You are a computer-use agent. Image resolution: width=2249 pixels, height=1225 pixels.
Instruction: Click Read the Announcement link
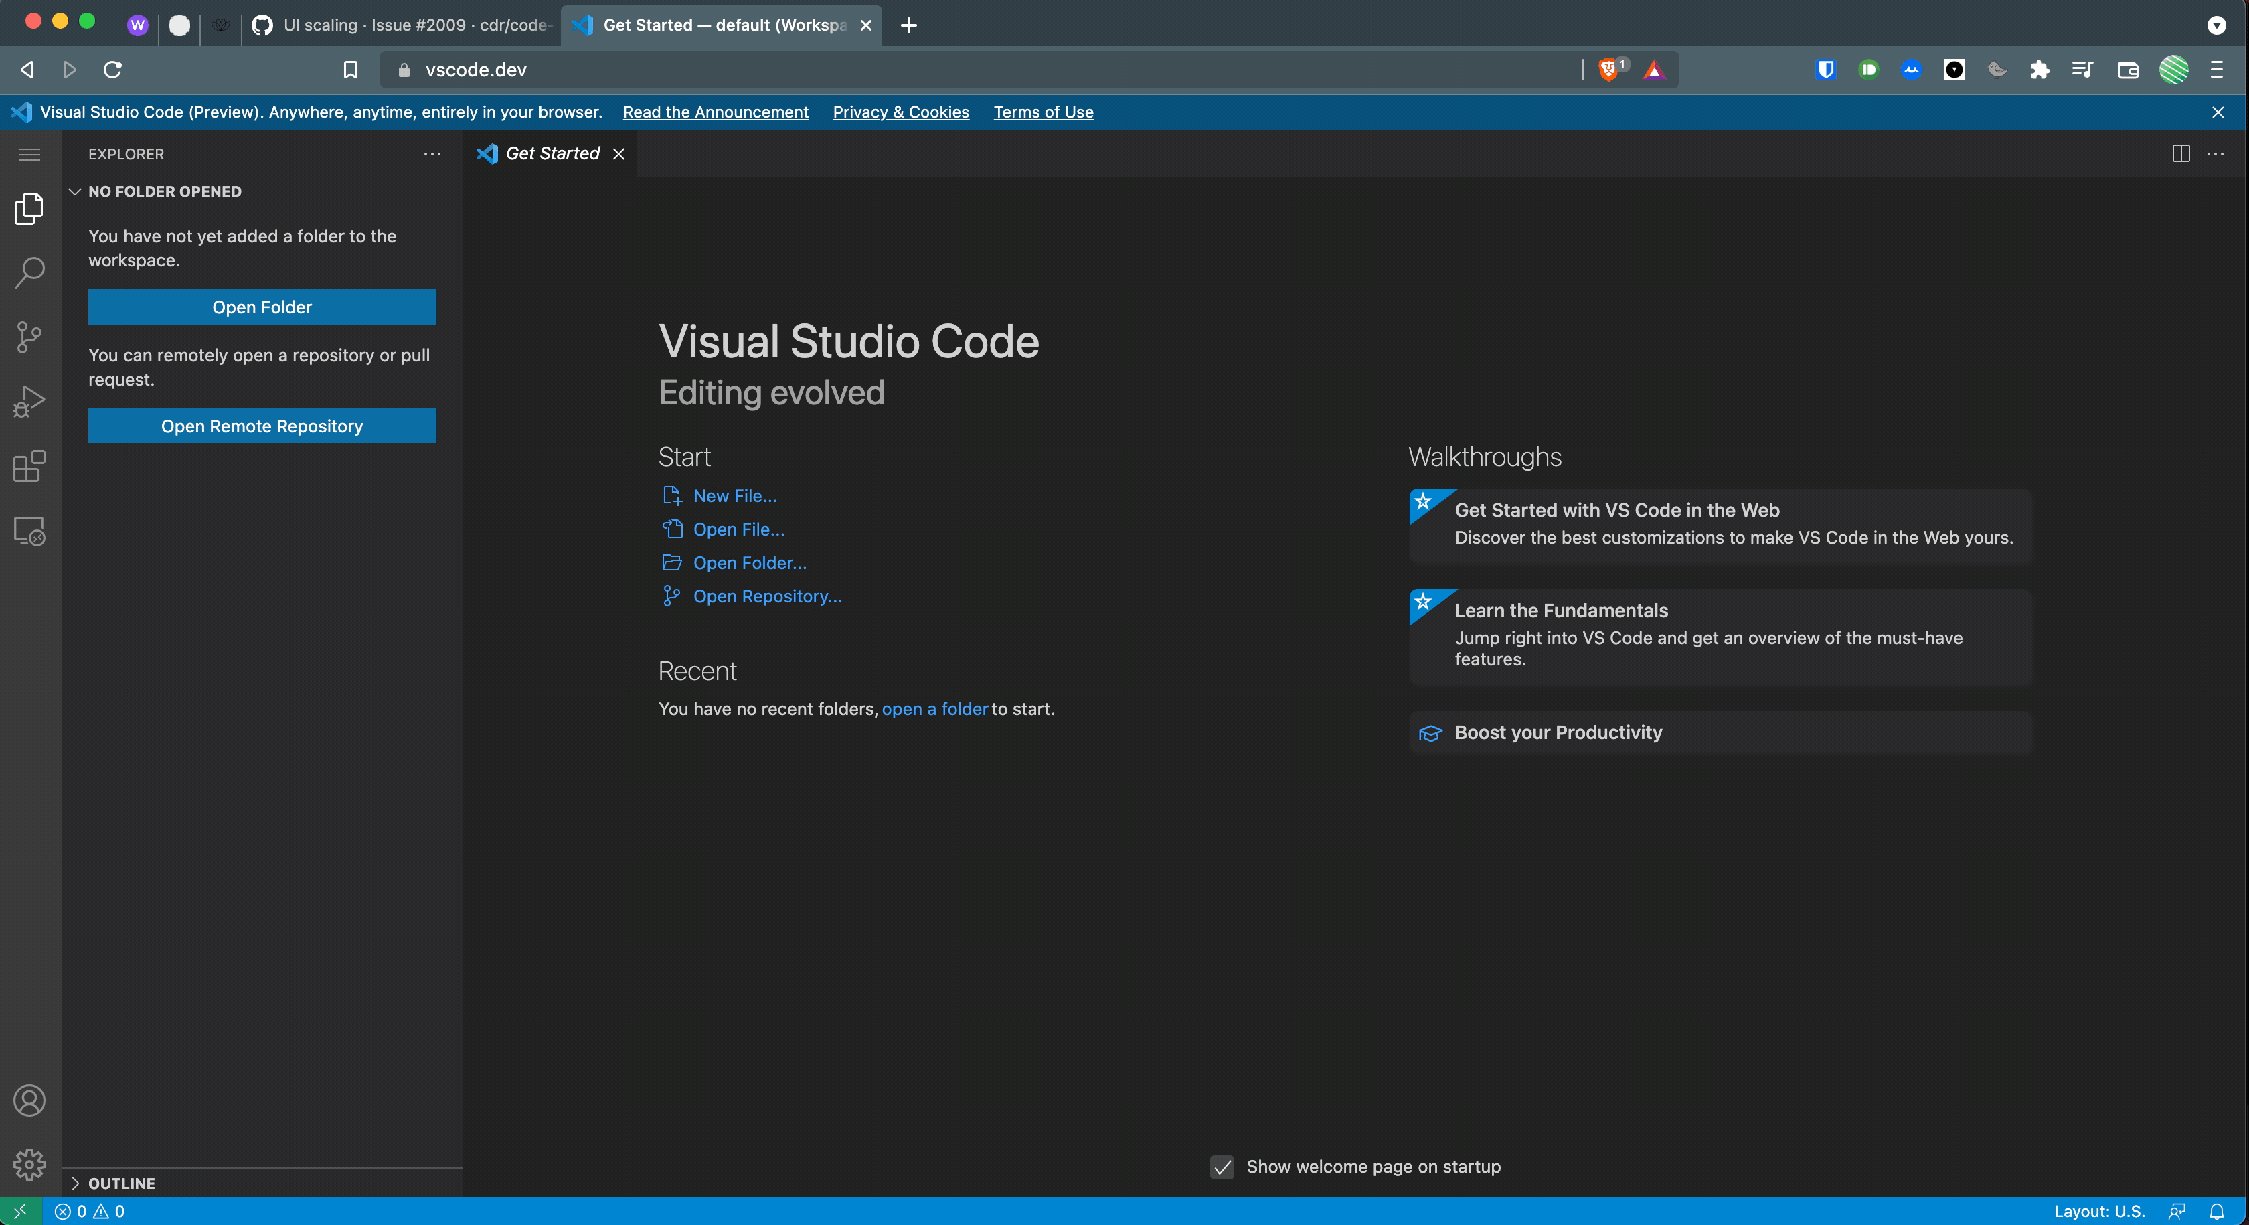click(x=715, y=112)
